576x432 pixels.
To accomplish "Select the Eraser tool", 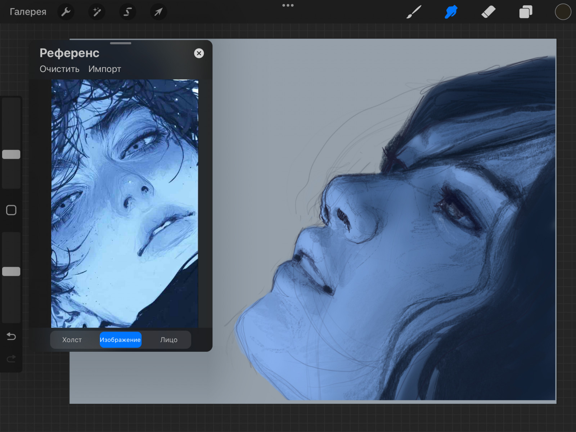I will pyautogui.click(x=489, y=12).
